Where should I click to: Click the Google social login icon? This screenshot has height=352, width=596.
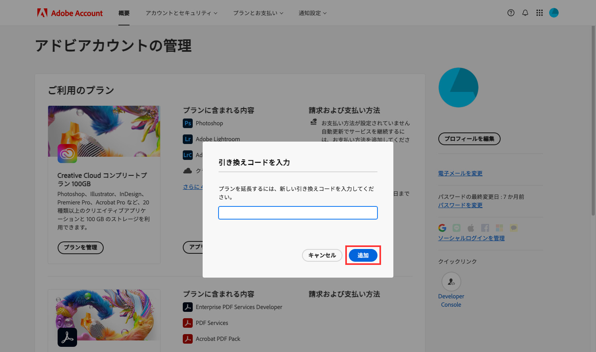442,228
